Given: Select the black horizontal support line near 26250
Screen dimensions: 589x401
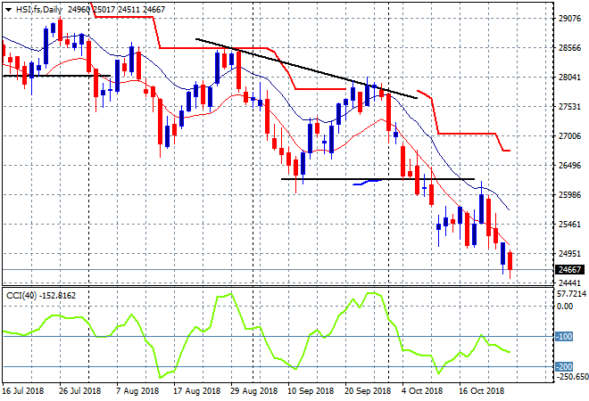Looking at the screenshot, I should pyautogui.click(x=377, y=179).
